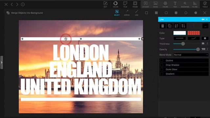Pick the Line drawing tool
The height and width of the screenshot is (118, 210).
pos(136,13)
